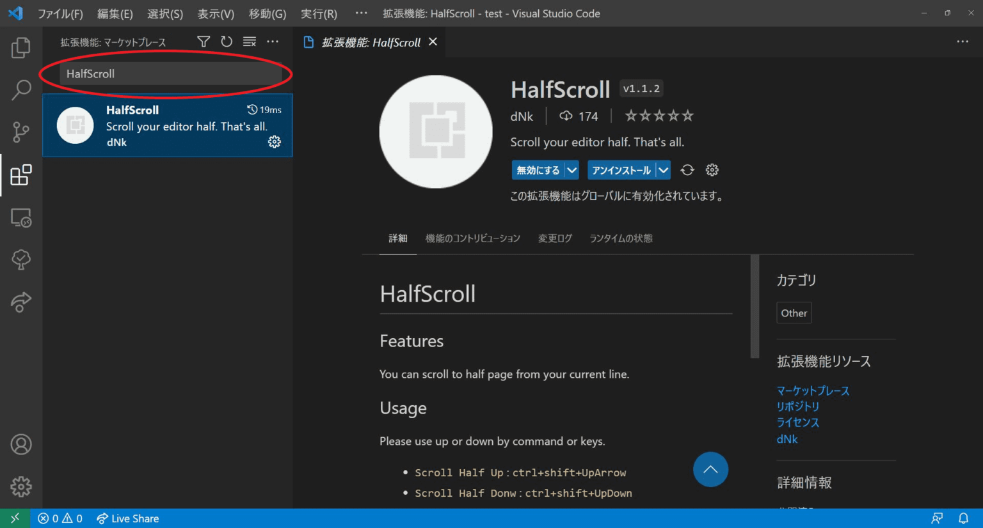Expand the アンインストール dropdown arrow
Image resolution: width=983 pixels, height=528 pixels.
664,170
